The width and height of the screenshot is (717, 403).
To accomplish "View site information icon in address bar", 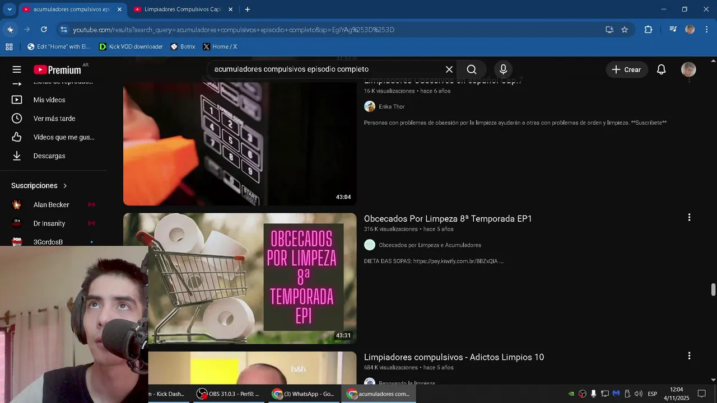I will [64, 30].
